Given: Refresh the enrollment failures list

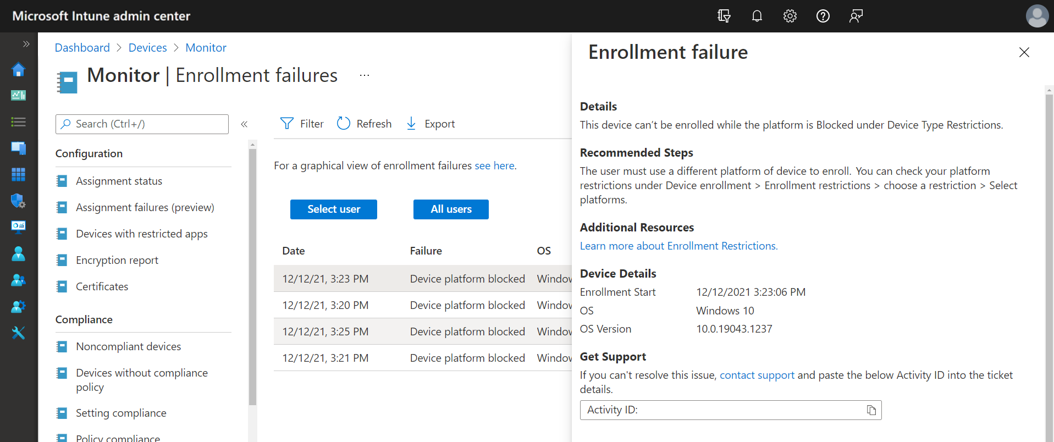Looking at the screenshot, I should click(x=364, y=124).
